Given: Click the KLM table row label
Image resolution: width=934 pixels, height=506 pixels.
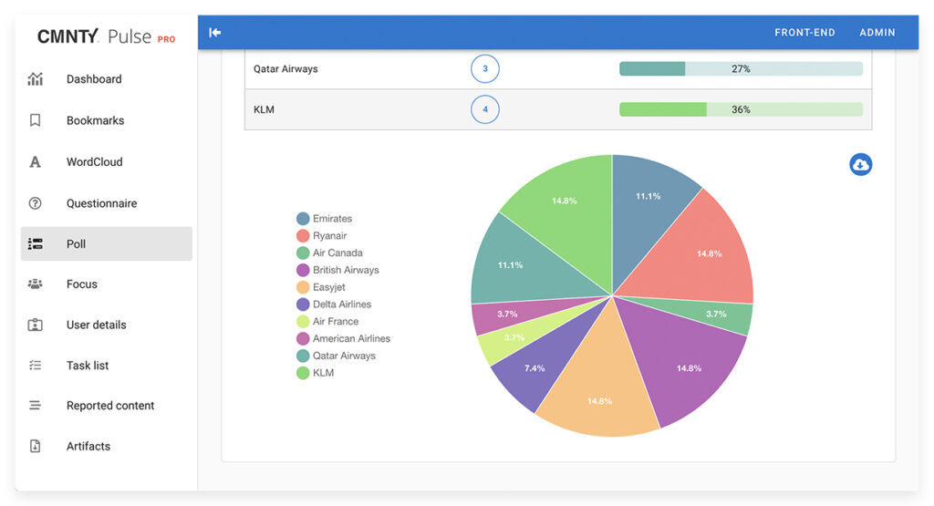Looking at the screenshot, I should coord(264,109).
